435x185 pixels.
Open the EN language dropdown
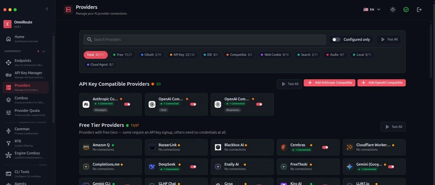point(372,10)
